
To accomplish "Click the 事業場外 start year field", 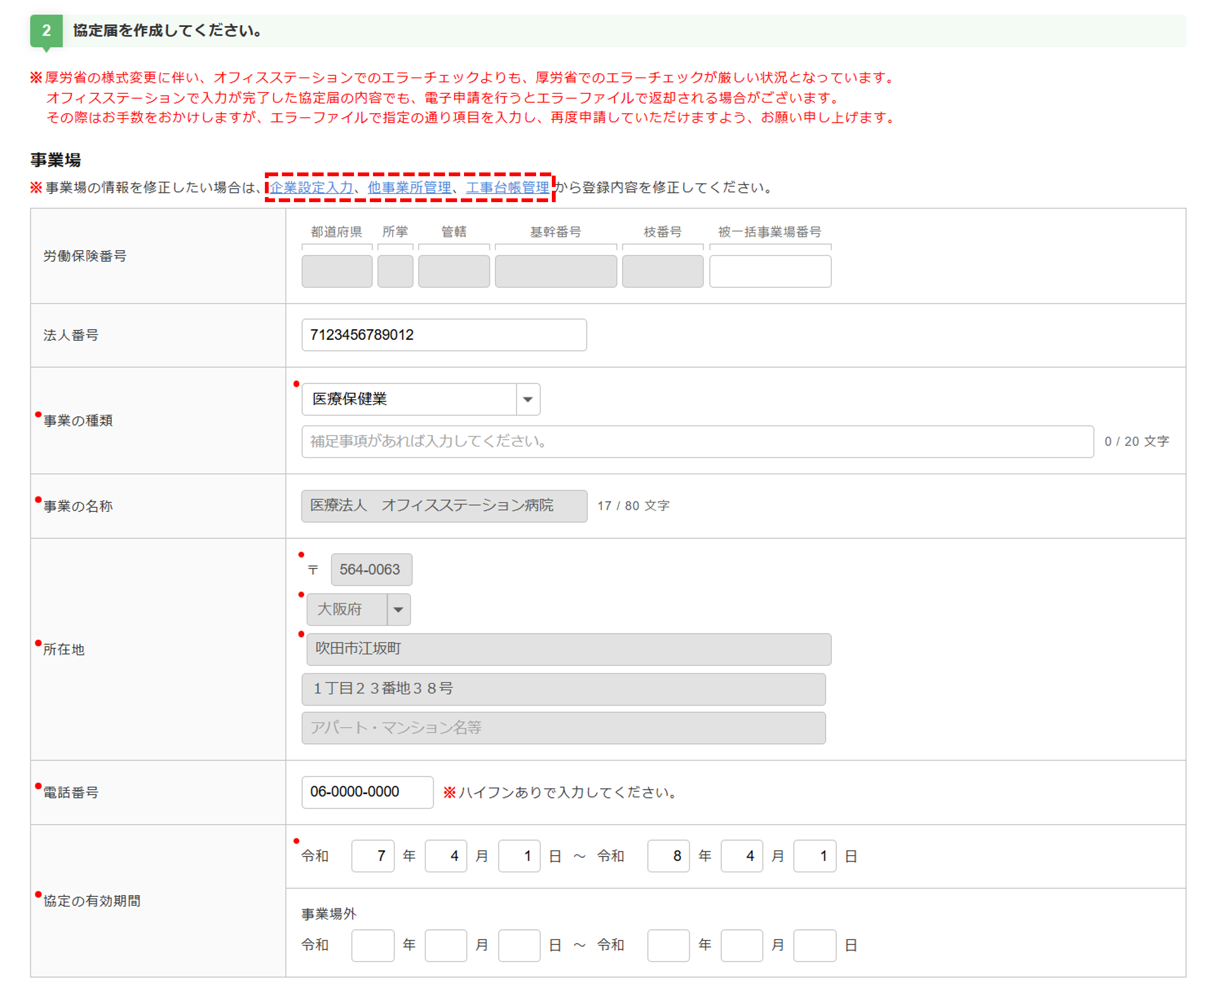I will coord(372,945).
